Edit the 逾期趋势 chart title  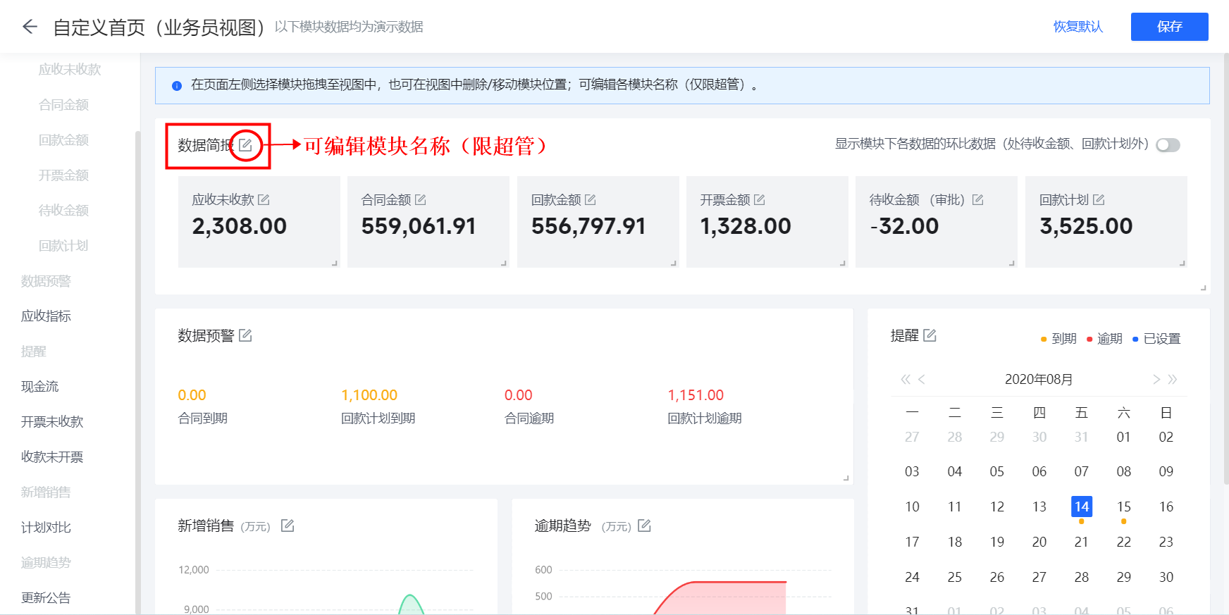click(644, 526)
